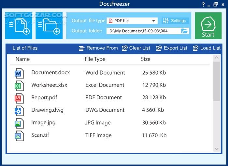This screenshot has width=228, height=166.
Task: Click the PDF Document file type cell
Action: coord(104,97)
